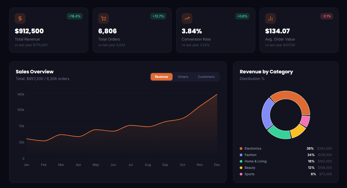The image size is (347, 188).
Task: Click the 38% Electronics percentage
Action: tap(310, 149)
